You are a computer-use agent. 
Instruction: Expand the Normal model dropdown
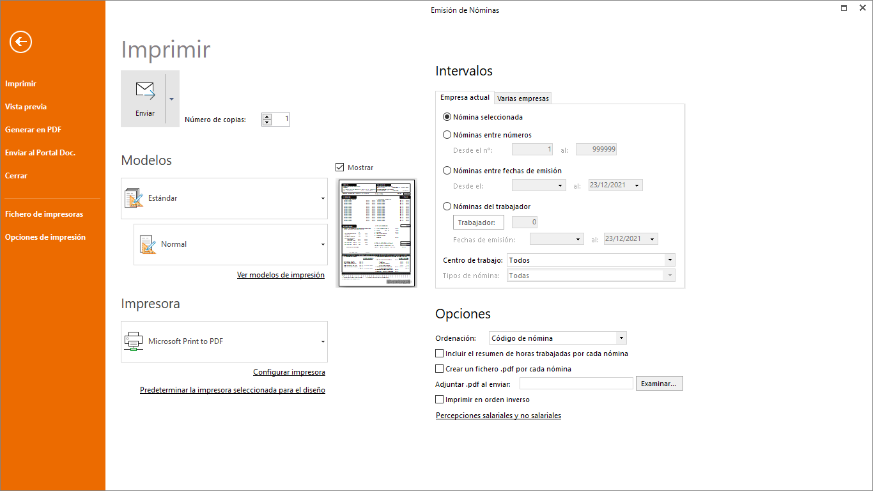[323, 245]
